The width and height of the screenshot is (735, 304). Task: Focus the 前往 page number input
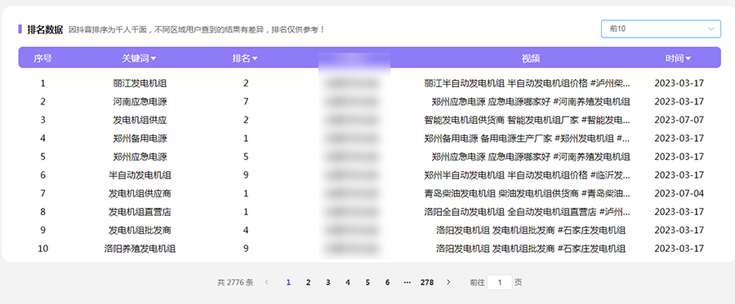500,283
